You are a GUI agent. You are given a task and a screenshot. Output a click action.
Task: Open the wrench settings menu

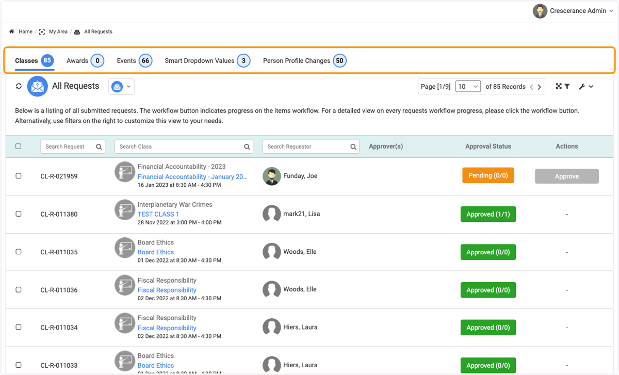585,87
